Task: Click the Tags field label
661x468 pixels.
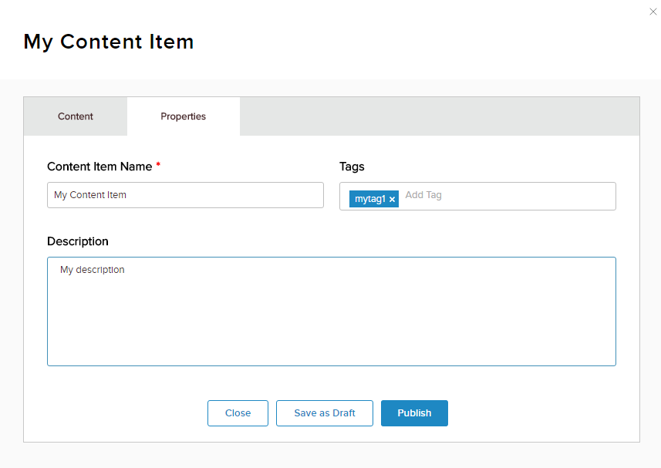Action: tap(352, 167)
